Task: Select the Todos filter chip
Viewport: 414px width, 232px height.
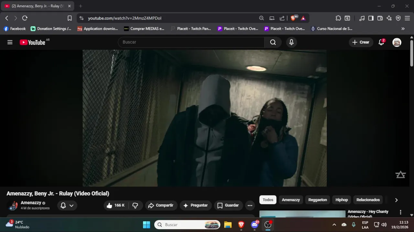Action: click(268, 200)
